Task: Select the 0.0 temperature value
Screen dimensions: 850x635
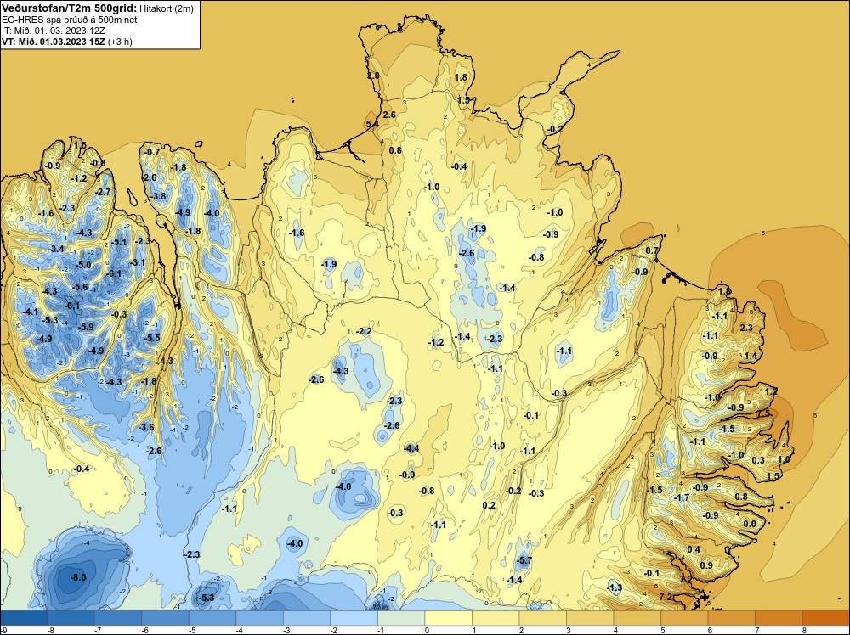Action: pyautogui.click(x=749, y=524)
